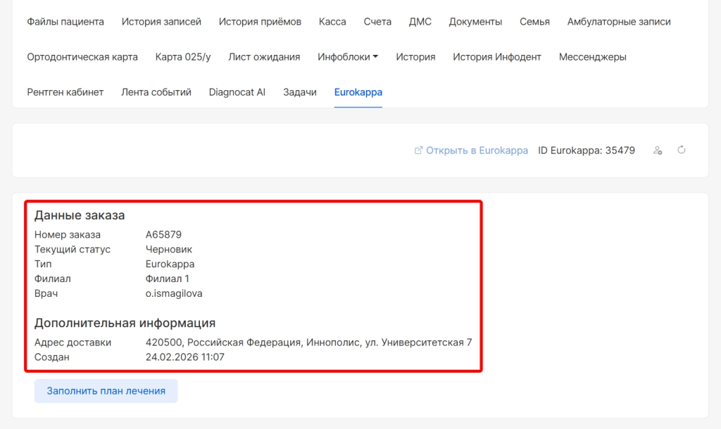721x429 pixels.
Task: Go to Лист ожидания tab
Action: [264, 57]
